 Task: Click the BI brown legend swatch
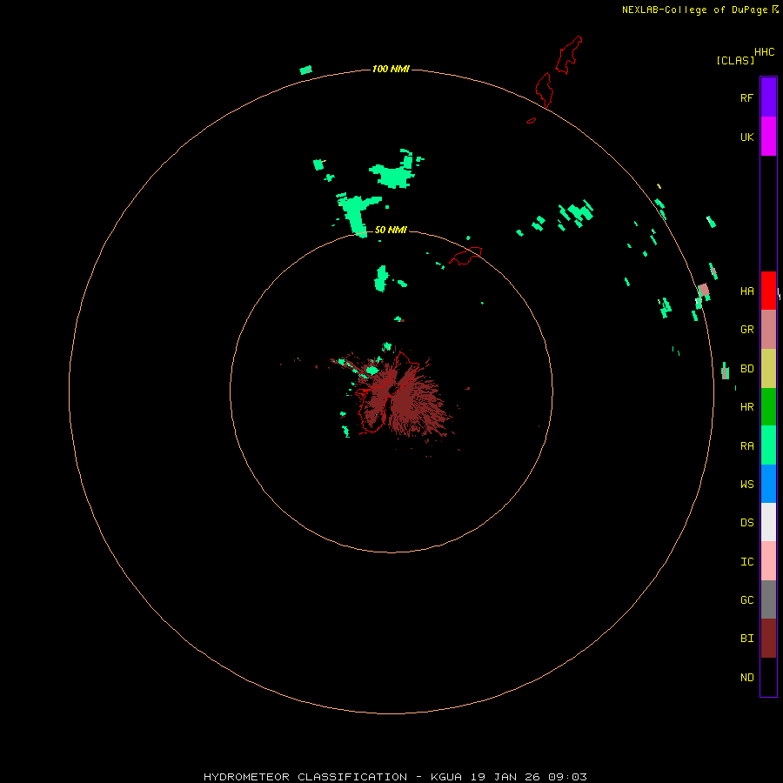768,639
